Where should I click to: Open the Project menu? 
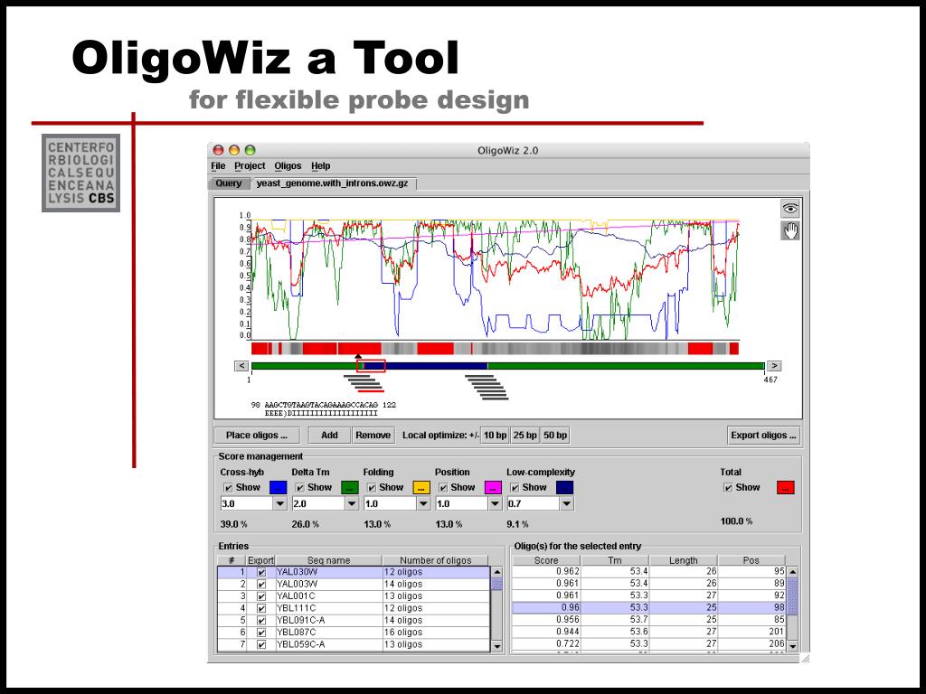coord(250,166)
